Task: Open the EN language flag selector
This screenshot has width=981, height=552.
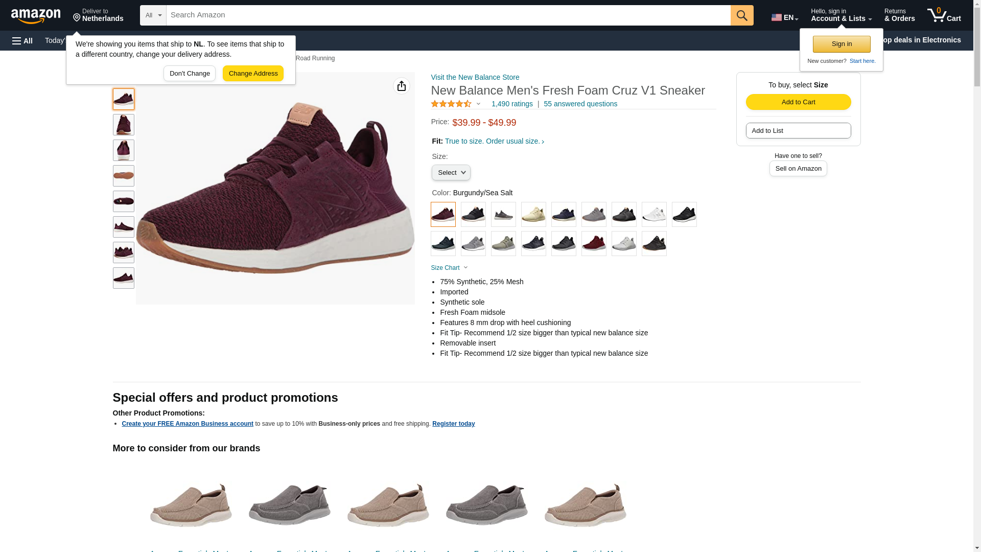Action: pyautogui.click(x=784, y=17)
